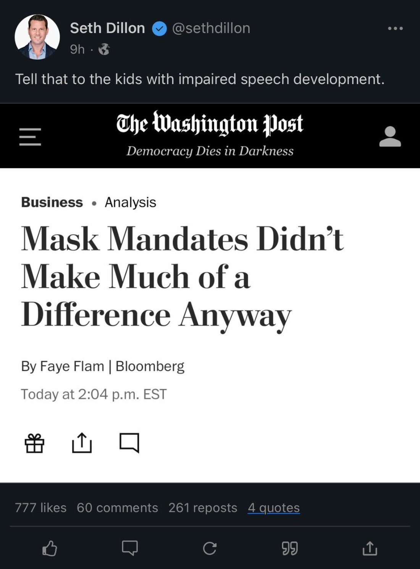Tap the @sethdillon handle

(211, 28)
